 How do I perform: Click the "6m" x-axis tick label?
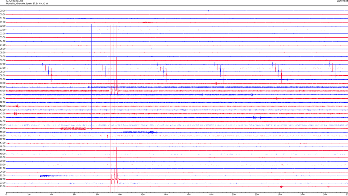pyautogui.click(x=75, y=195)
